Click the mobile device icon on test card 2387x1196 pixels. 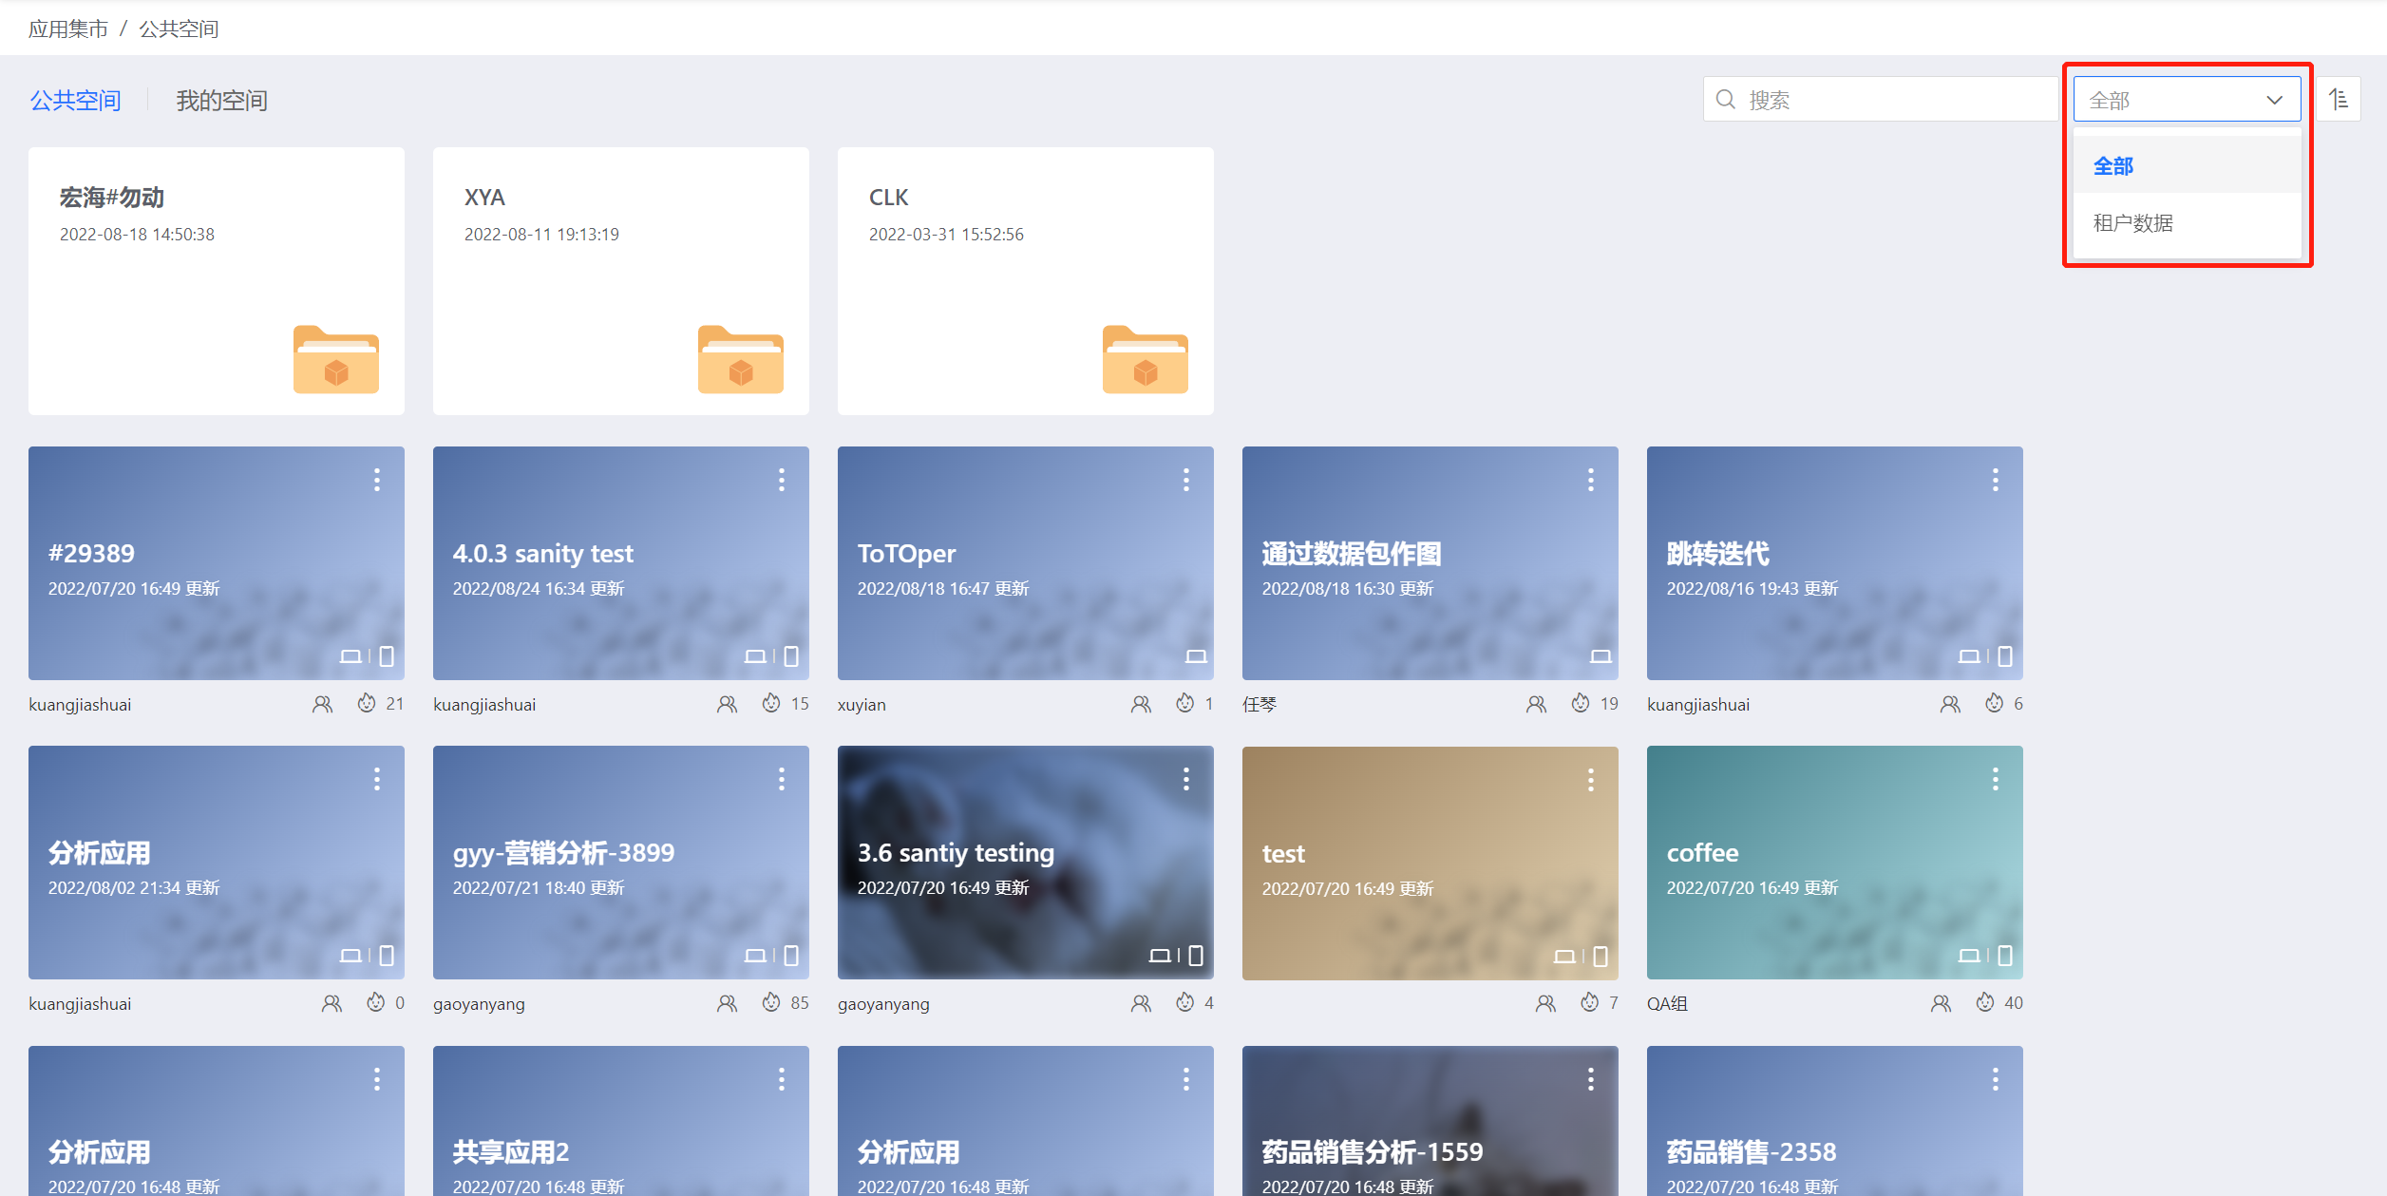pyautogui.click(x=1601, y=956)
